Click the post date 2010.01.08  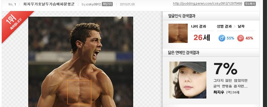tap(127, 4)
